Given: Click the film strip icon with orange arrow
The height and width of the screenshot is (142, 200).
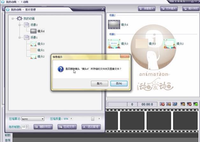Looking at the screenshot, I should tap(183, 104).
